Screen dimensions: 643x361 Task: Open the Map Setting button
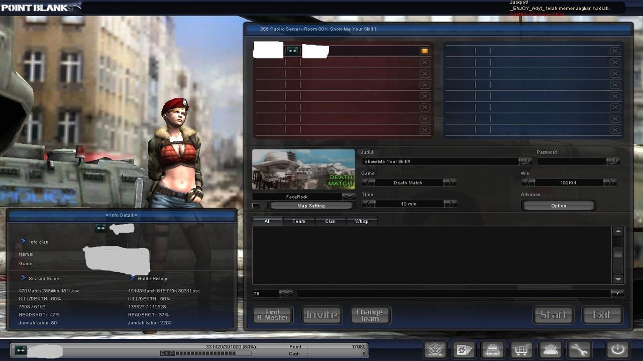coord(311,206)
